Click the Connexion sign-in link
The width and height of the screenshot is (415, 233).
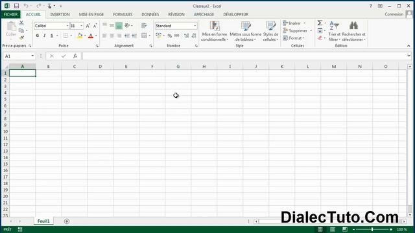[x=394, y=14]
